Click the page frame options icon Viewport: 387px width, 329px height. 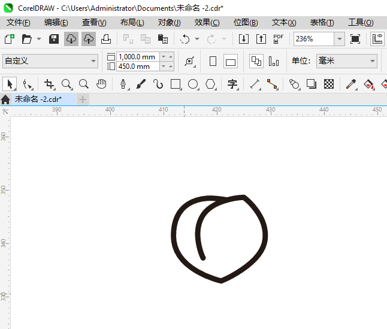(189, 61)
